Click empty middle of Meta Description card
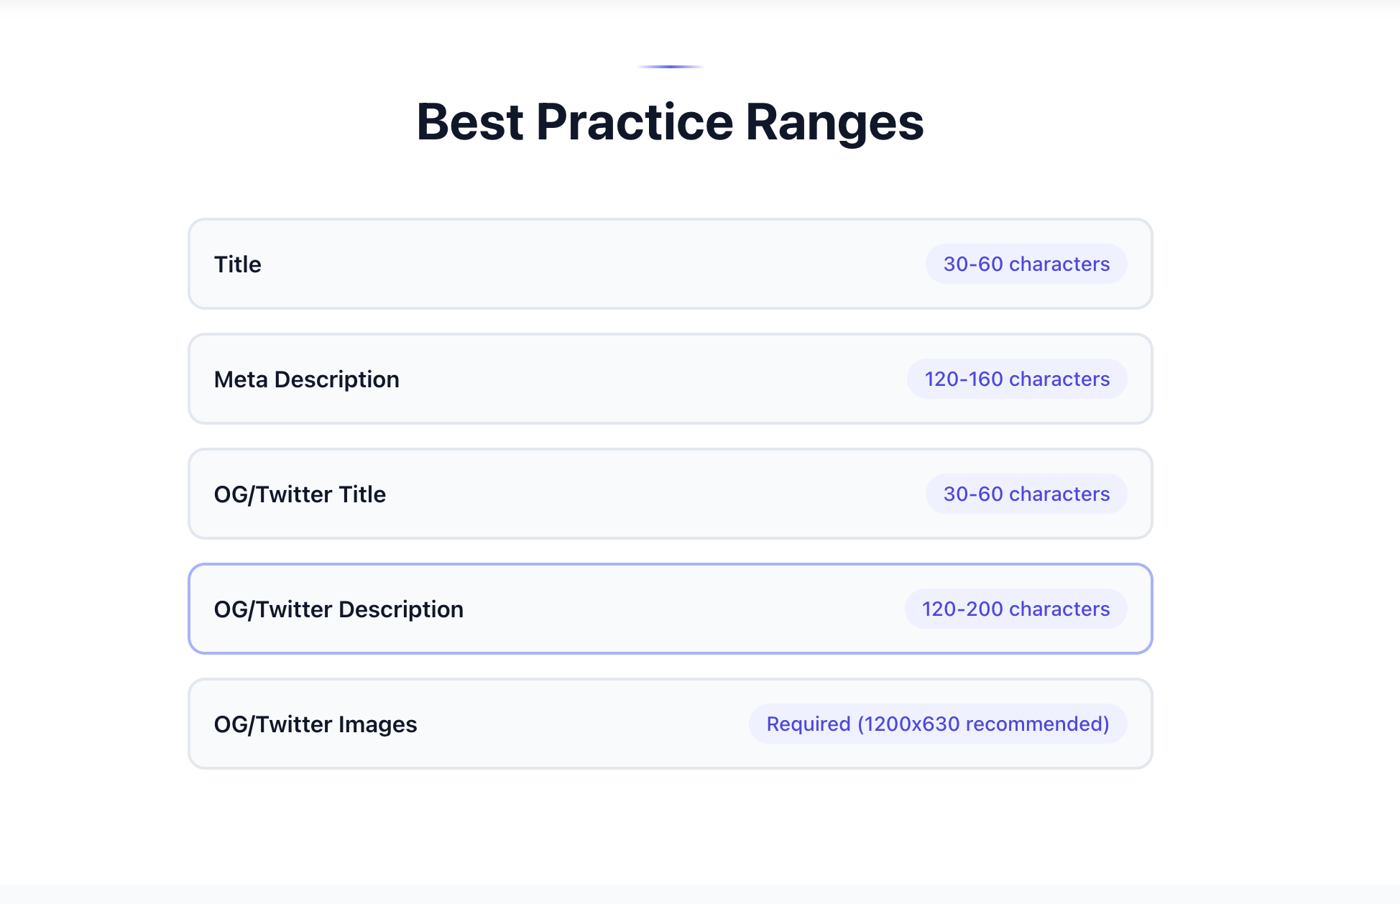Image resolution: width=1400 pixels, height=904 pixels. (647, 379)
